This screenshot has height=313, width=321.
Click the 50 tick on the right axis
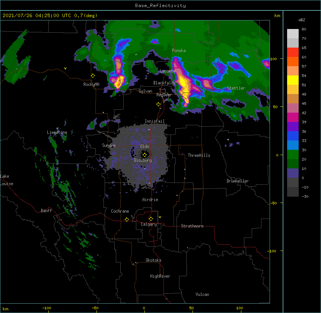coord(275,107)
